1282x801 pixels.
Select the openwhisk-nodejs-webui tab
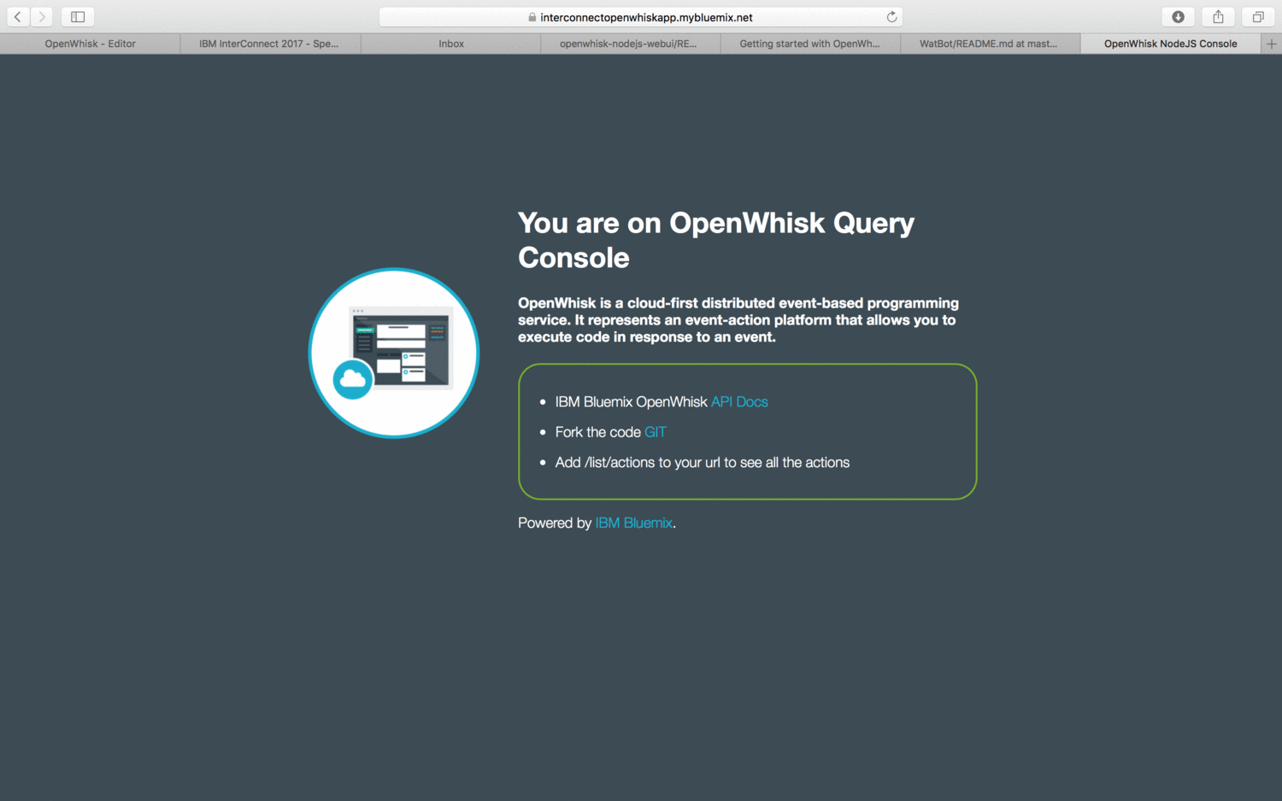[x=631, y=44]
